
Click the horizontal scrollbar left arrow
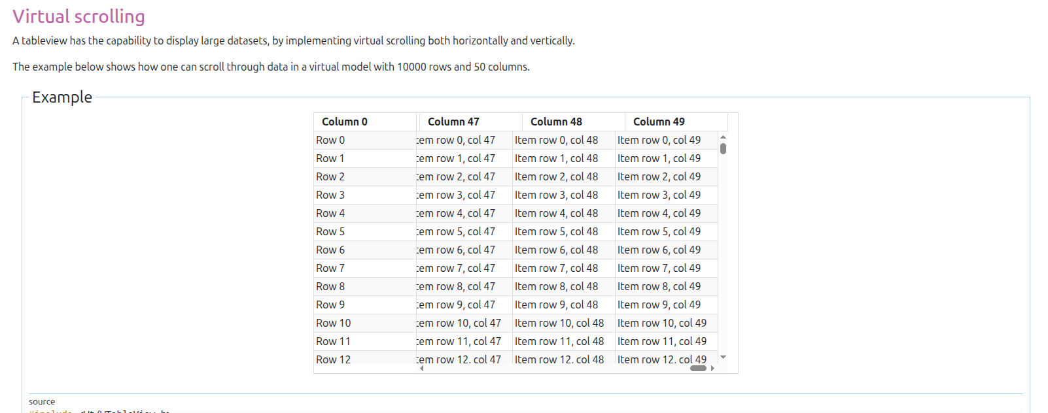click(422, 368)
